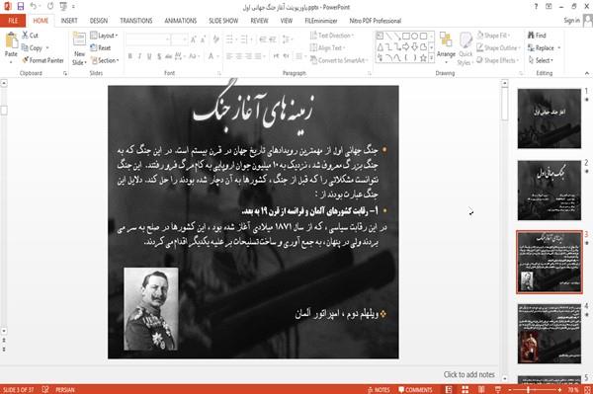Screen dimensions: 593x394
Task: Click the Cut scissors icon
Action: (26, 36)
